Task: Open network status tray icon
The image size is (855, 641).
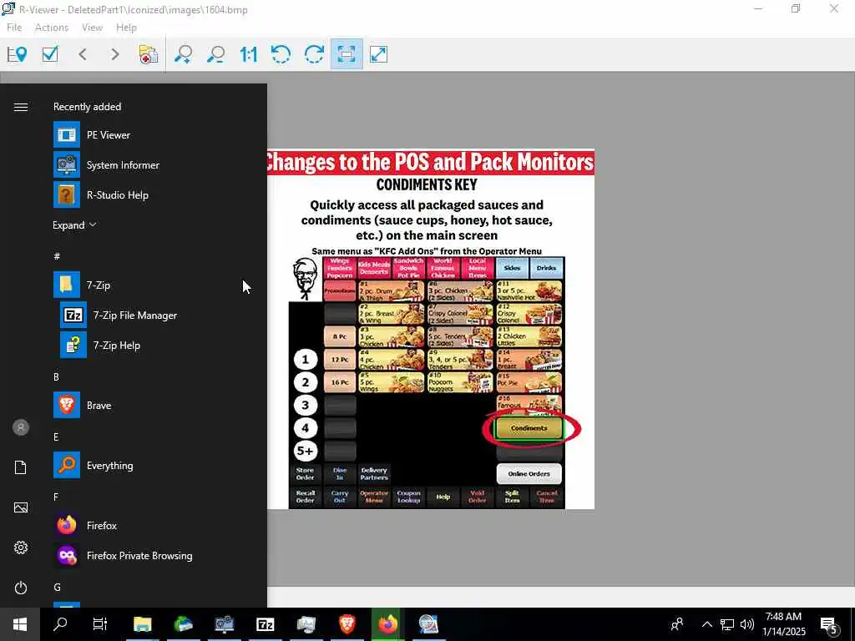Action: point(727,624)
